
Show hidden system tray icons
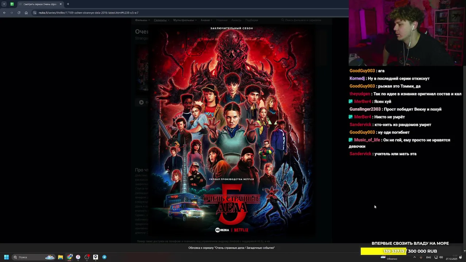(414, 257)
